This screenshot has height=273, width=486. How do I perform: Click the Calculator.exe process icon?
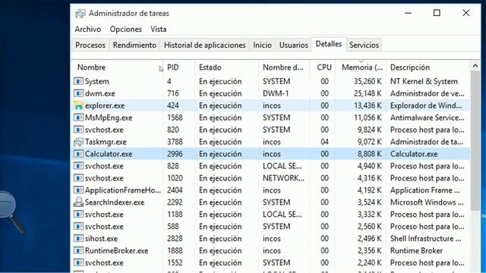pyautogui.click(x=78, y=154)
